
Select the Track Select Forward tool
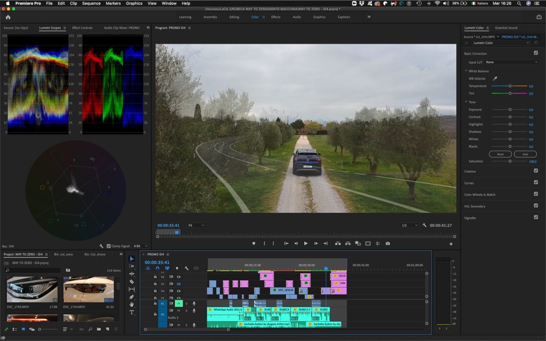pos(132,266)
